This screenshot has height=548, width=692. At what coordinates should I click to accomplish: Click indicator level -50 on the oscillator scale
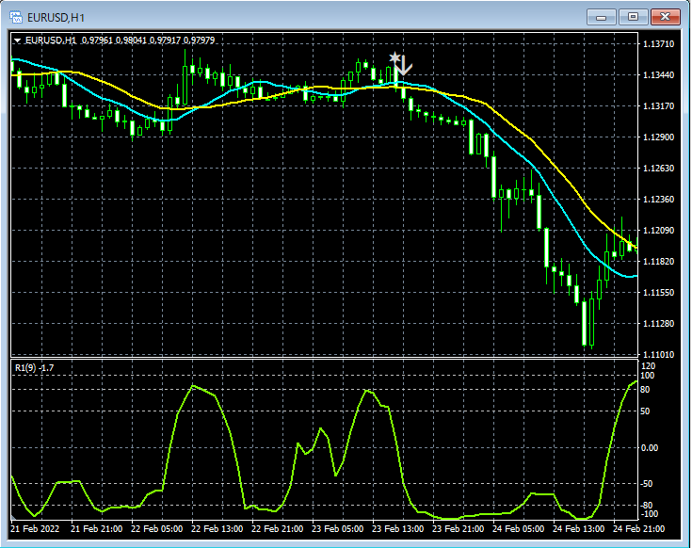[x=646, y=484]
